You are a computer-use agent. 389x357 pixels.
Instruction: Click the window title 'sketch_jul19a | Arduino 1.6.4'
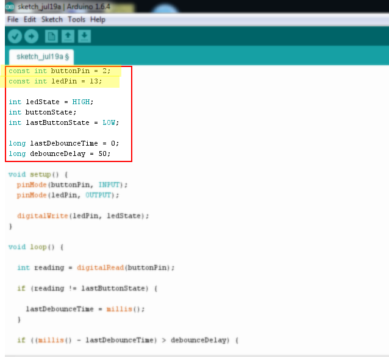(64, 7)
